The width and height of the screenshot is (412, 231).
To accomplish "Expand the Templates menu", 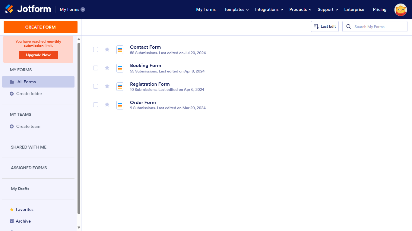I will (236, 9).
